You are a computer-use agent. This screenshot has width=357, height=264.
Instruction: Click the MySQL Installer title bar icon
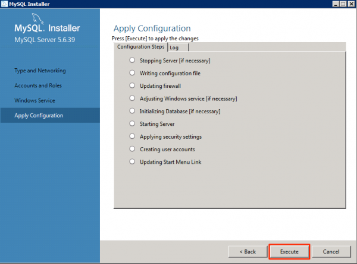[4, 4]
